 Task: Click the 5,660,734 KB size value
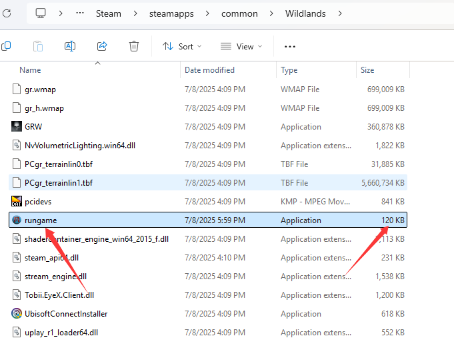coord(383,183)
